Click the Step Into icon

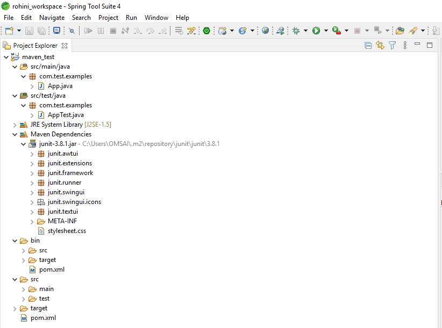[138, 31]
